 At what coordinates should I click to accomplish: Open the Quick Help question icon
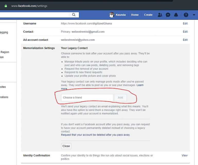186,15
